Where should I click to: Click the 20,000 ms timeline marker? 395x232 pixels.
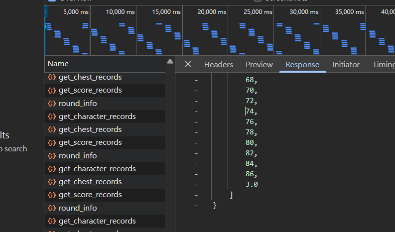(212, 12)
